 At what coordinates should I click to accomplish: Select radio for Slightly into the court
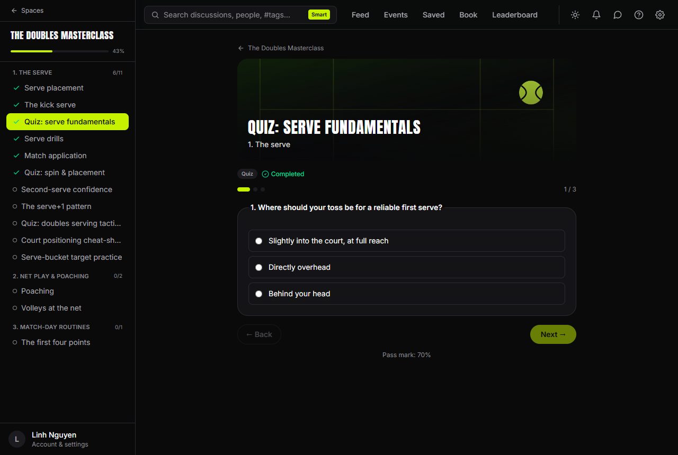(258, 241)
